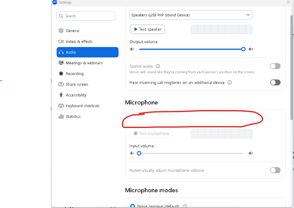Image resolution: width=294 pixels, height=208 pixels.
Task: Click the speaker test level meter
Action: click(x=222, y=29)
